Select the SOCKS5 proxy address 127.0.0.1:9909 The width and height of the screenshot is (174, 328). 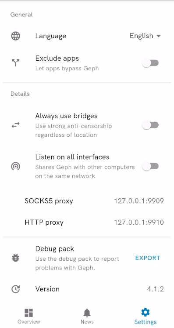coord(139,201)
